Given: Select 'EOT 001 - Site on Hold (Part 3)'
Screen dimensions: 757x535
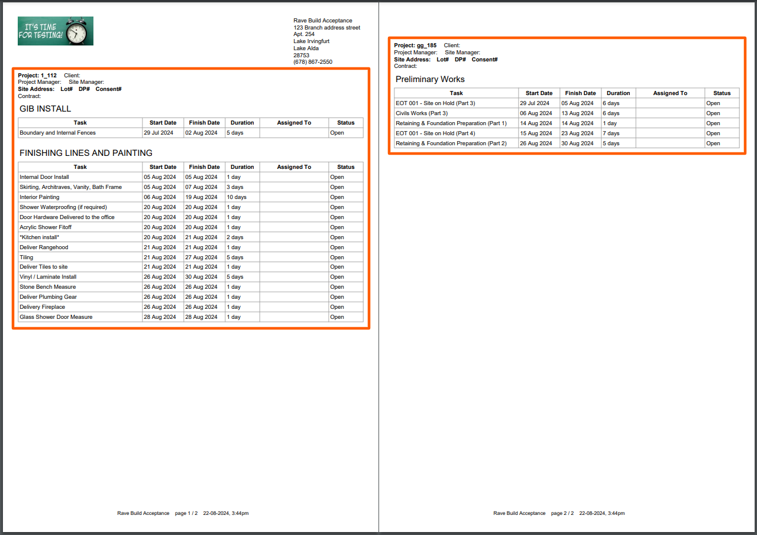Looking at the screenshot, I should pyautogui.click(x=435, y=103).
